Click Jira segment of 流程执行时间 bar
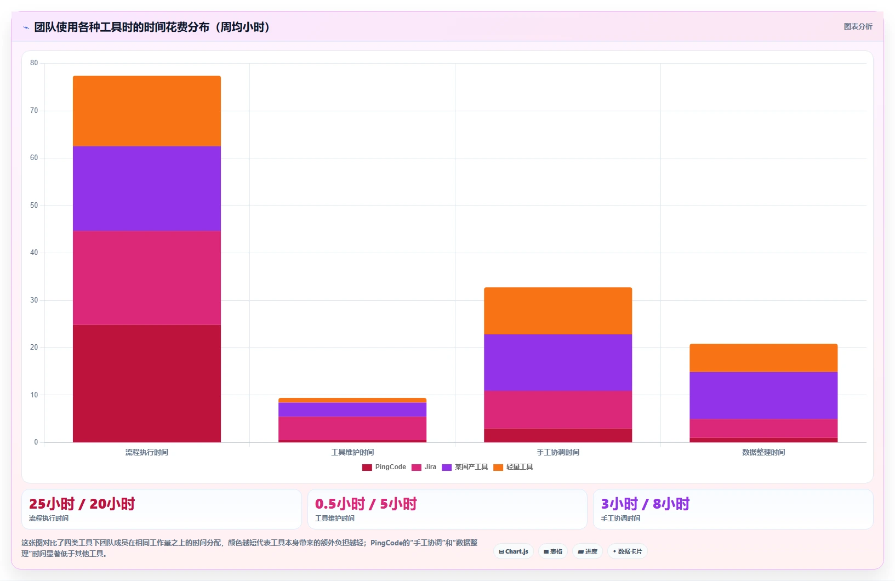Screen dimensions: 895x581 147,278
